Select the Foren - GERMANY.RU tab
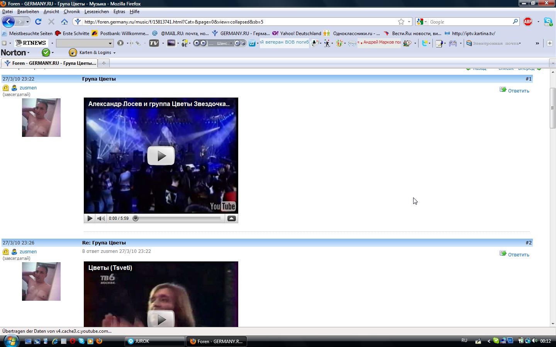Screen dimensions: 556x347 49,63
